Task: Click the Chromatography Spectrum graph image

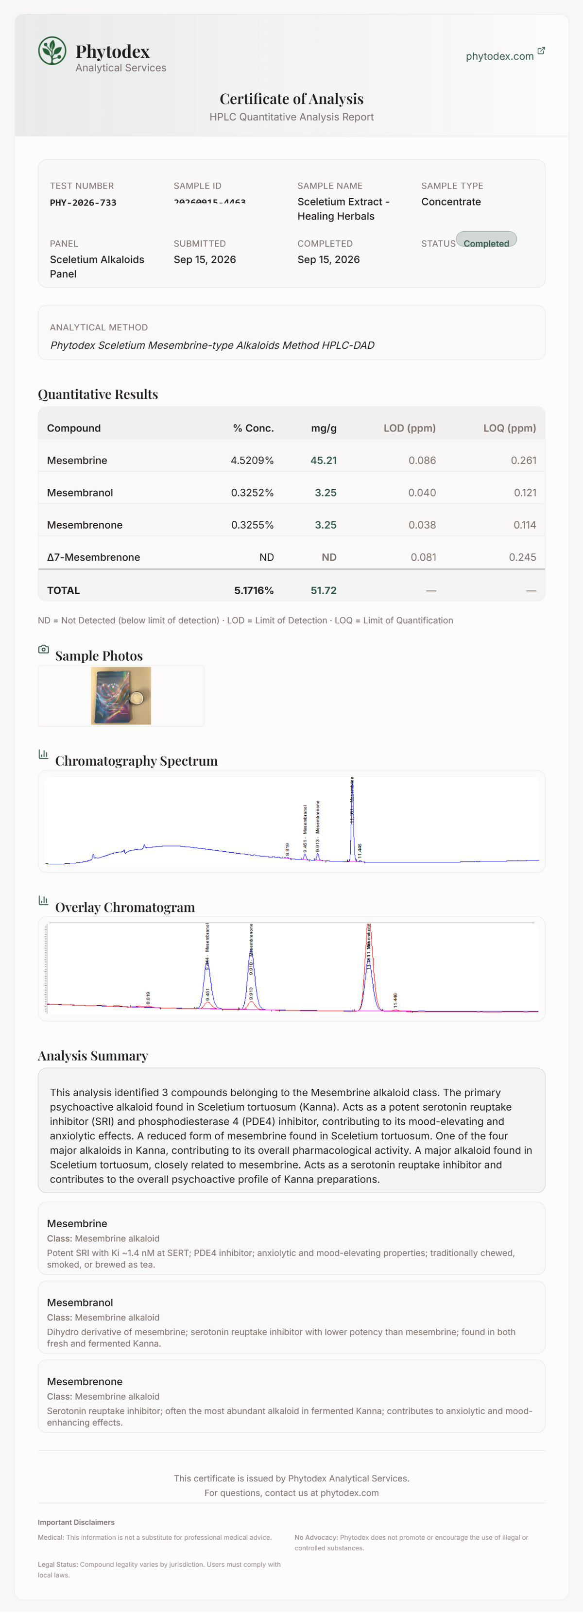Action: click(292, 821)
